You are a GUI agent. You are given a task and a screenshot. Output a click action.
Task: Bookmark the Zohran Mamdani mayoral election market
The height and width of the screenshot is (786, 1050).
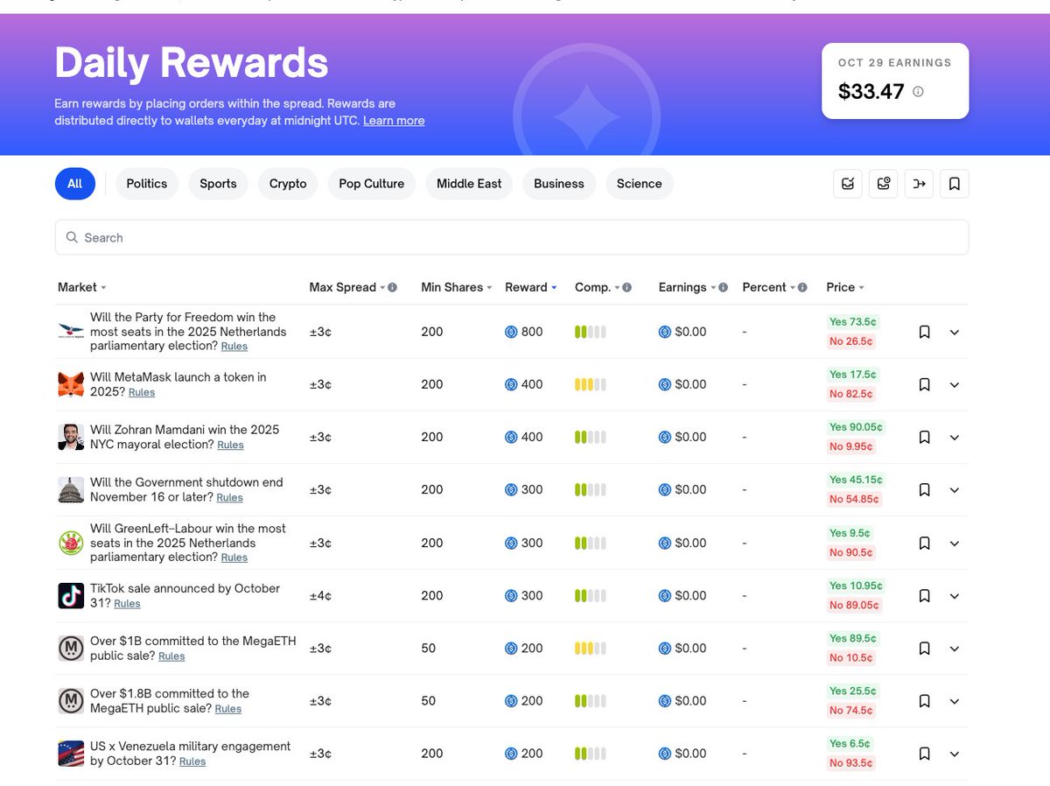point(924,438)
